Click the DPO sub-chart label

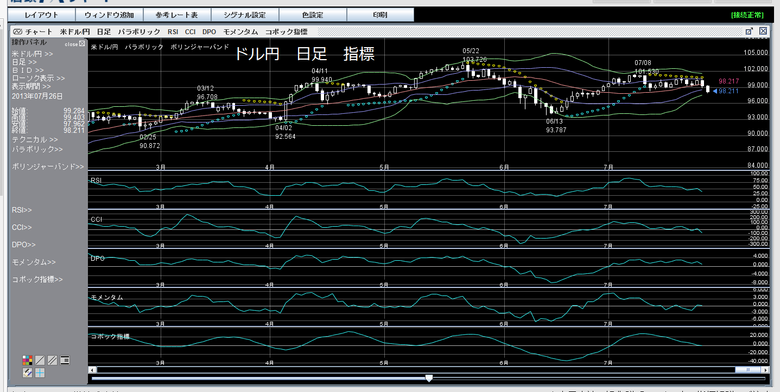pos(97,259)
